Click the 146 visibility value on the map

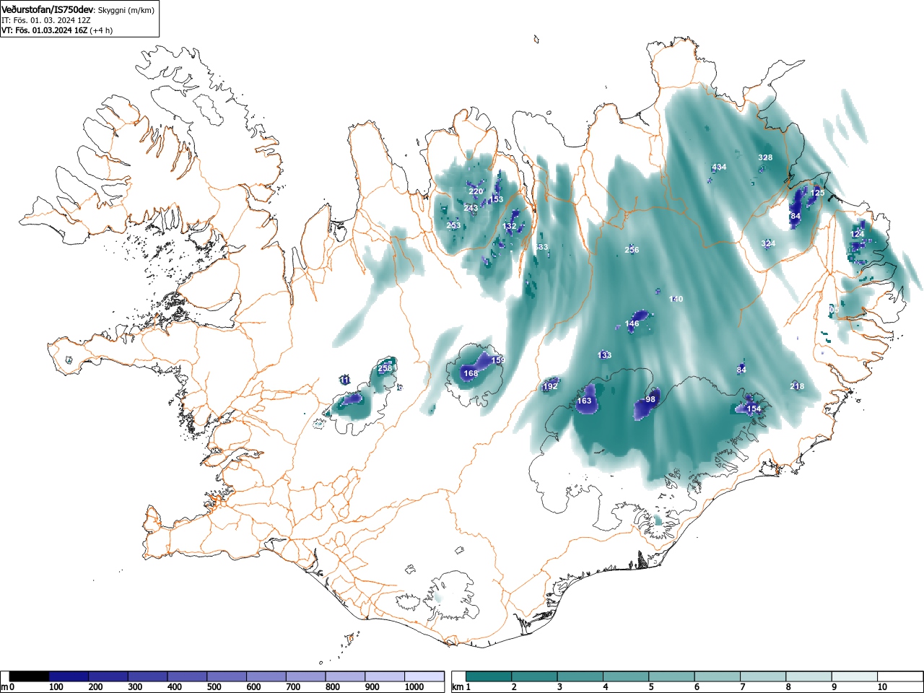point(632,323)
